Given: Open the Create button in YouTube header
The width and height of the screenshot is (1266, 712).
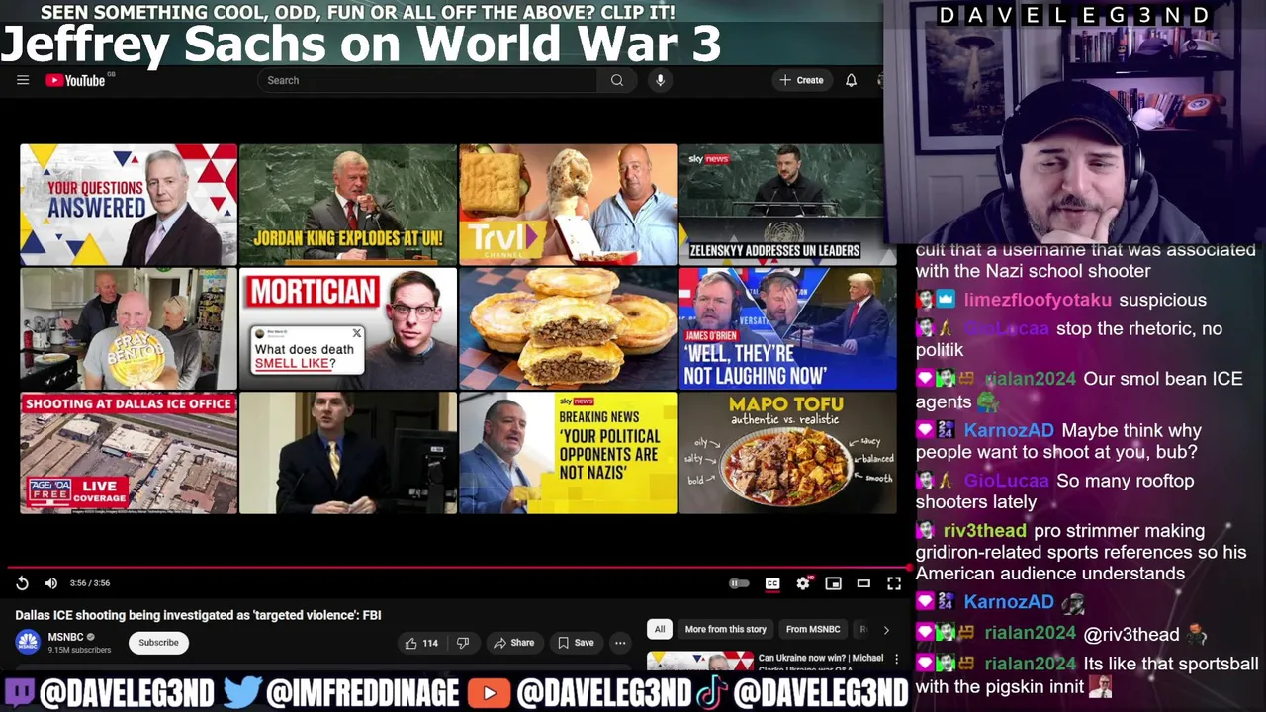Looking at the screenshot, I should click(802, 80).
